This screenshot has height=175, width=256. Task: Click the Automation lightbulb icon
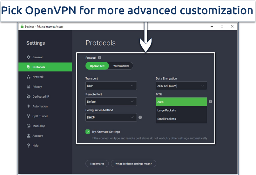(28, 106)
